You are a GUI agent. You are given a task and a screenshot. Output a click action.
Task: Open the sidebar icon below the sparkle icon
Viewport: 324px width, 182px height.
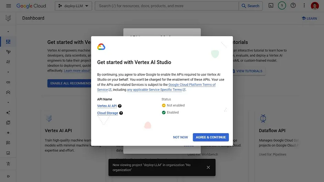8,123
